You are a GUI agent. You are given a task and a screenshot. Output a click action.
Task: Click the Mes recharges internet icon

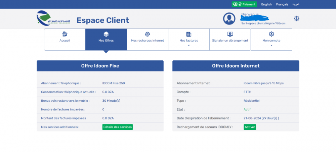click(147, 34)
